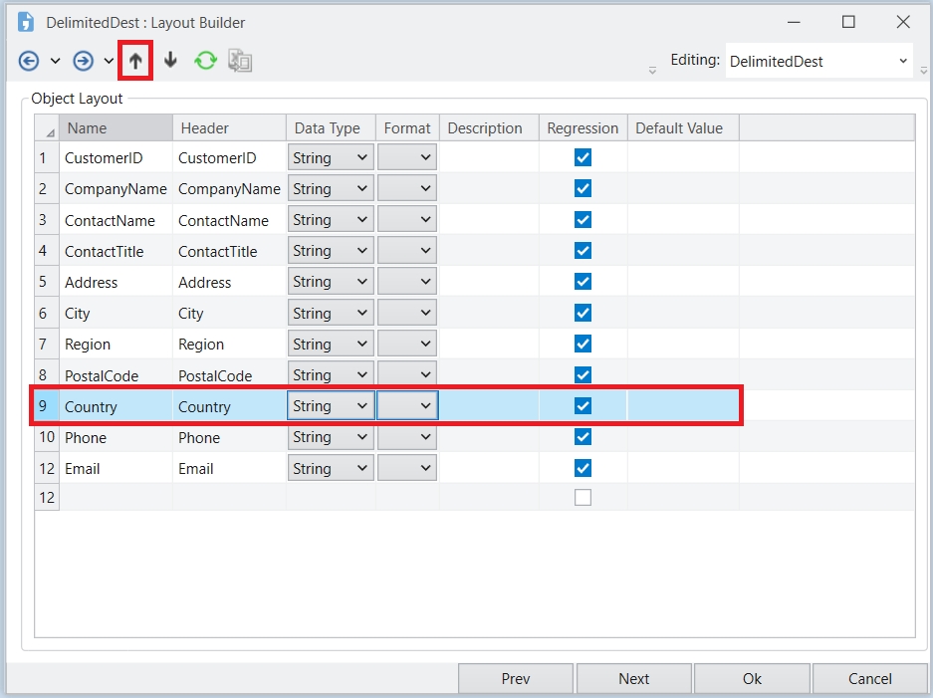Click the move row up arrow
Viewport: 933px width, 698px height.
135,61
